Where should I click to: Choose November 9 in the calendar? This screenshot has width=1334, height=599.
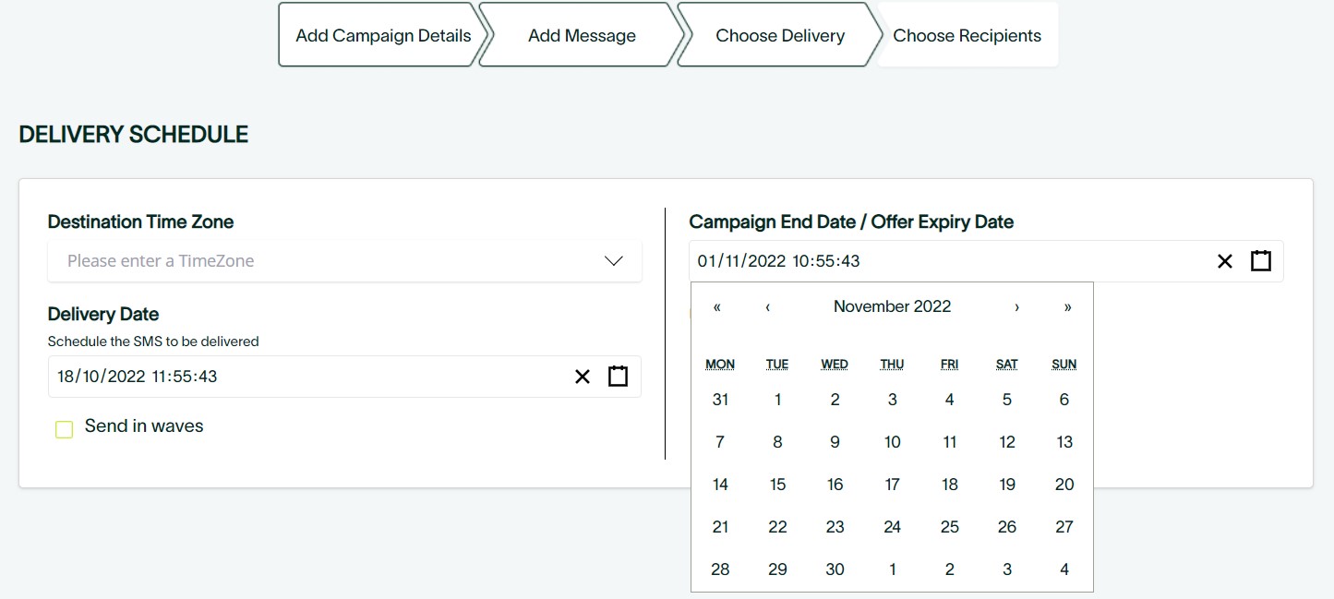point(835,442)
